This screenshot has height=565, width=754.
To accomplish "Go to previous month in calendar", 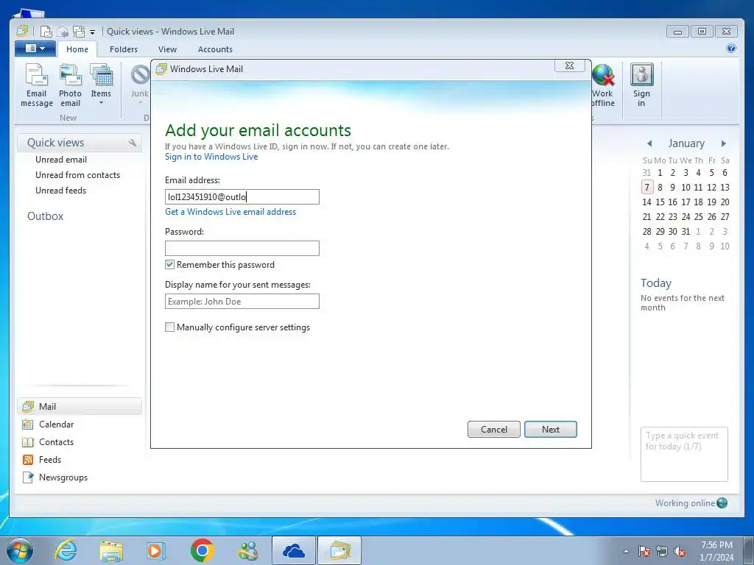I will coord(649,143).
